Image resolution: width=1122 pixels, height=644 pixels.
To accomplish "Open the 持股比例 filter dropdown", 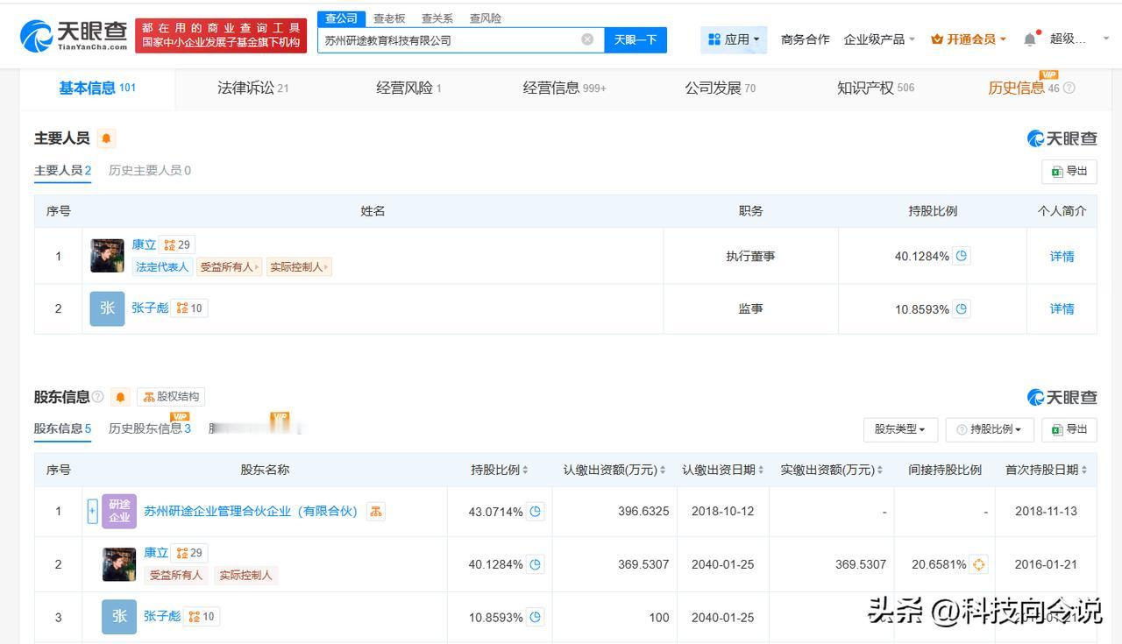I will pos(990,429).
